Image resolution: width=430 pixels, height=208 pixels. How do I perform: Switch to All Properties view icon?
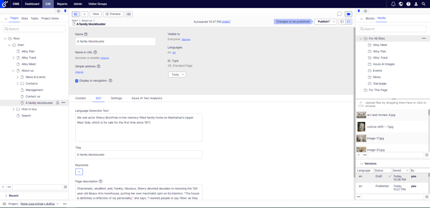(x=349, y=21)
